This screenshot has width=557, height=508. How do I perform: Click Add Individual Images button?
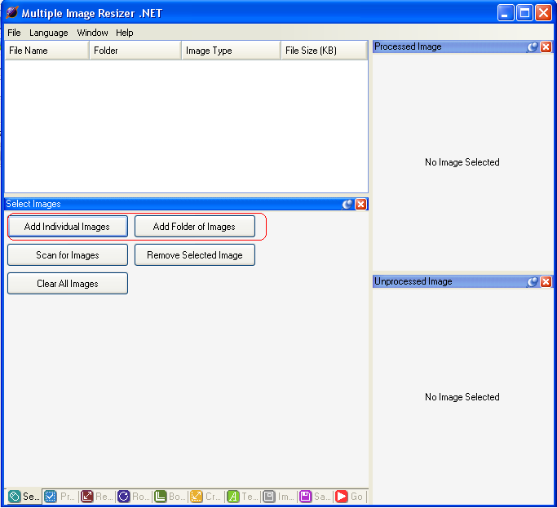(68, 227)
